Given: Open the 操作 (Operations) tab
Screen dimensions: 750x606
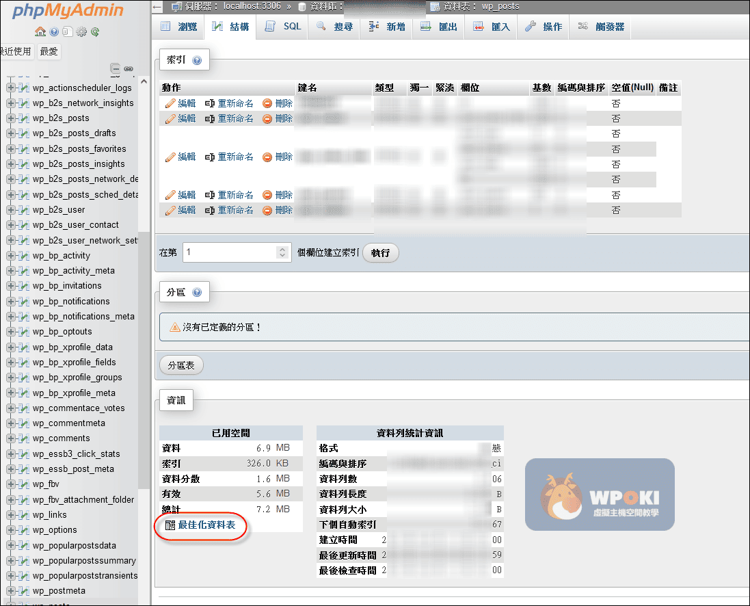Looking at the screenshot, I should [x=544, y=27].
